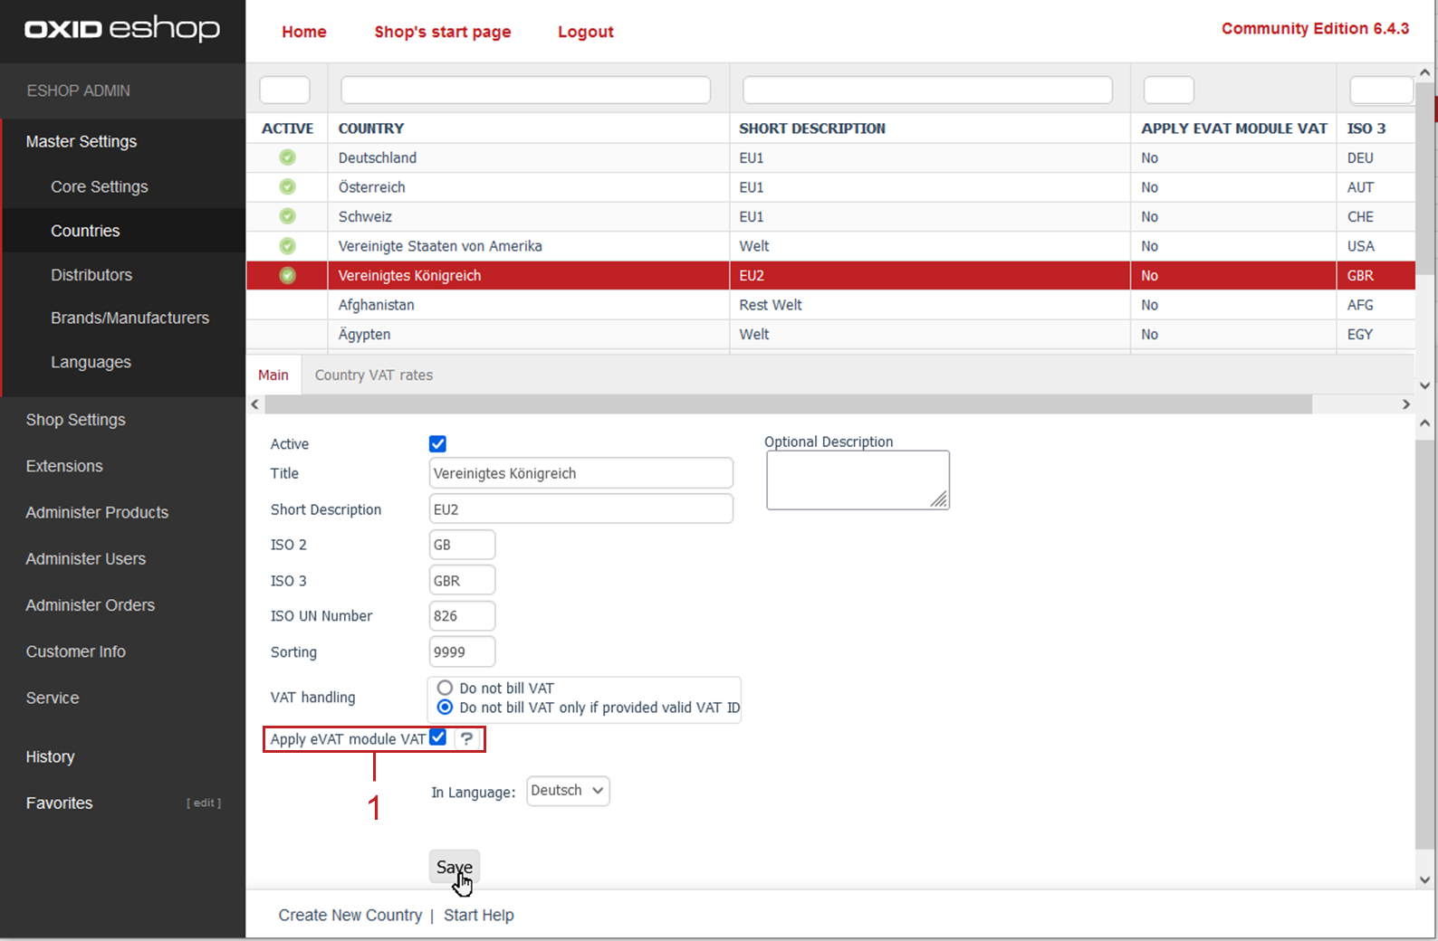The height and width of the screenshot is (941, 1438).
Task: Click the Optional Description resize handle
Action: point(939,499)
